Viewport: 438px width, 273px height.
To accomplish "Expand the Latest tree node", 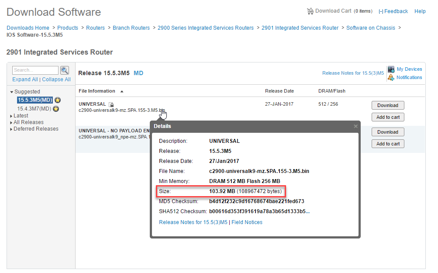I will 11,116.
